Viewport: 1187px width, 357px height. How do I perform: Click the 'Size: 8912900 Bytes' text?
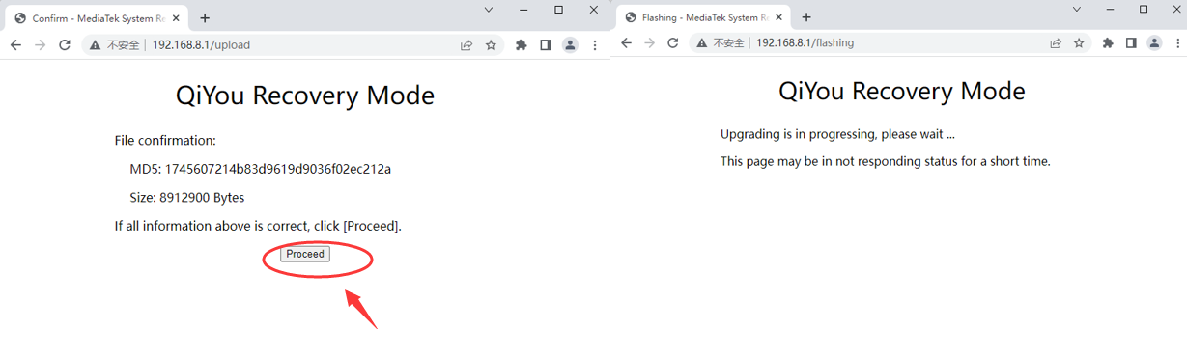pos(187,198)
